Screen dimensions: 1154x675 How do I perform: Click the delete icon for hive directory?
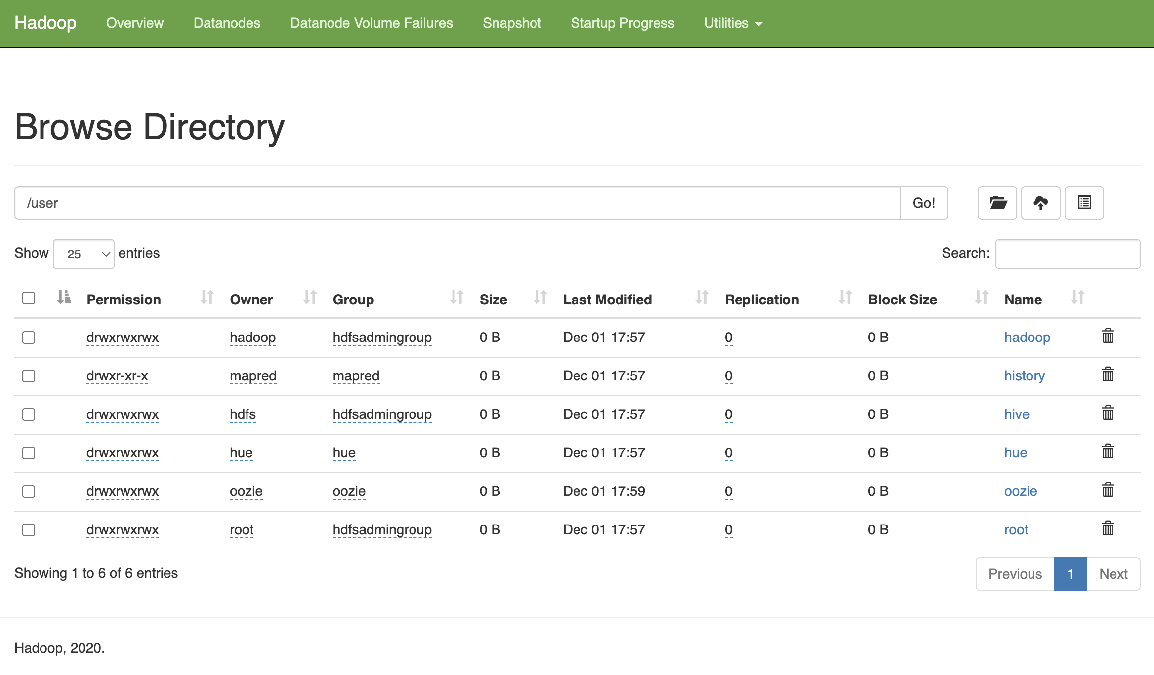tap(1108, 414)
